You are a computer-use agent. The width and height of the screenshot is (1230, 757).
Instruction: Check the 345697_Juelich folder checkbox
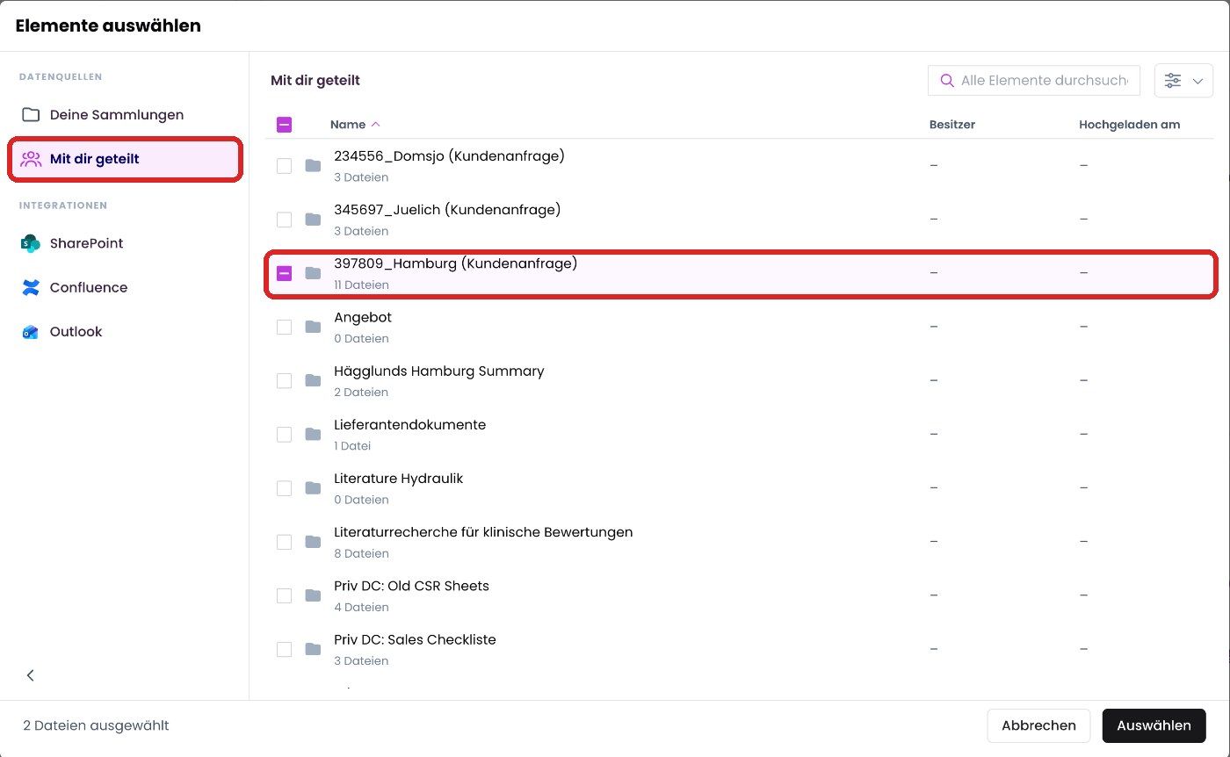click(x=284, y=220)
